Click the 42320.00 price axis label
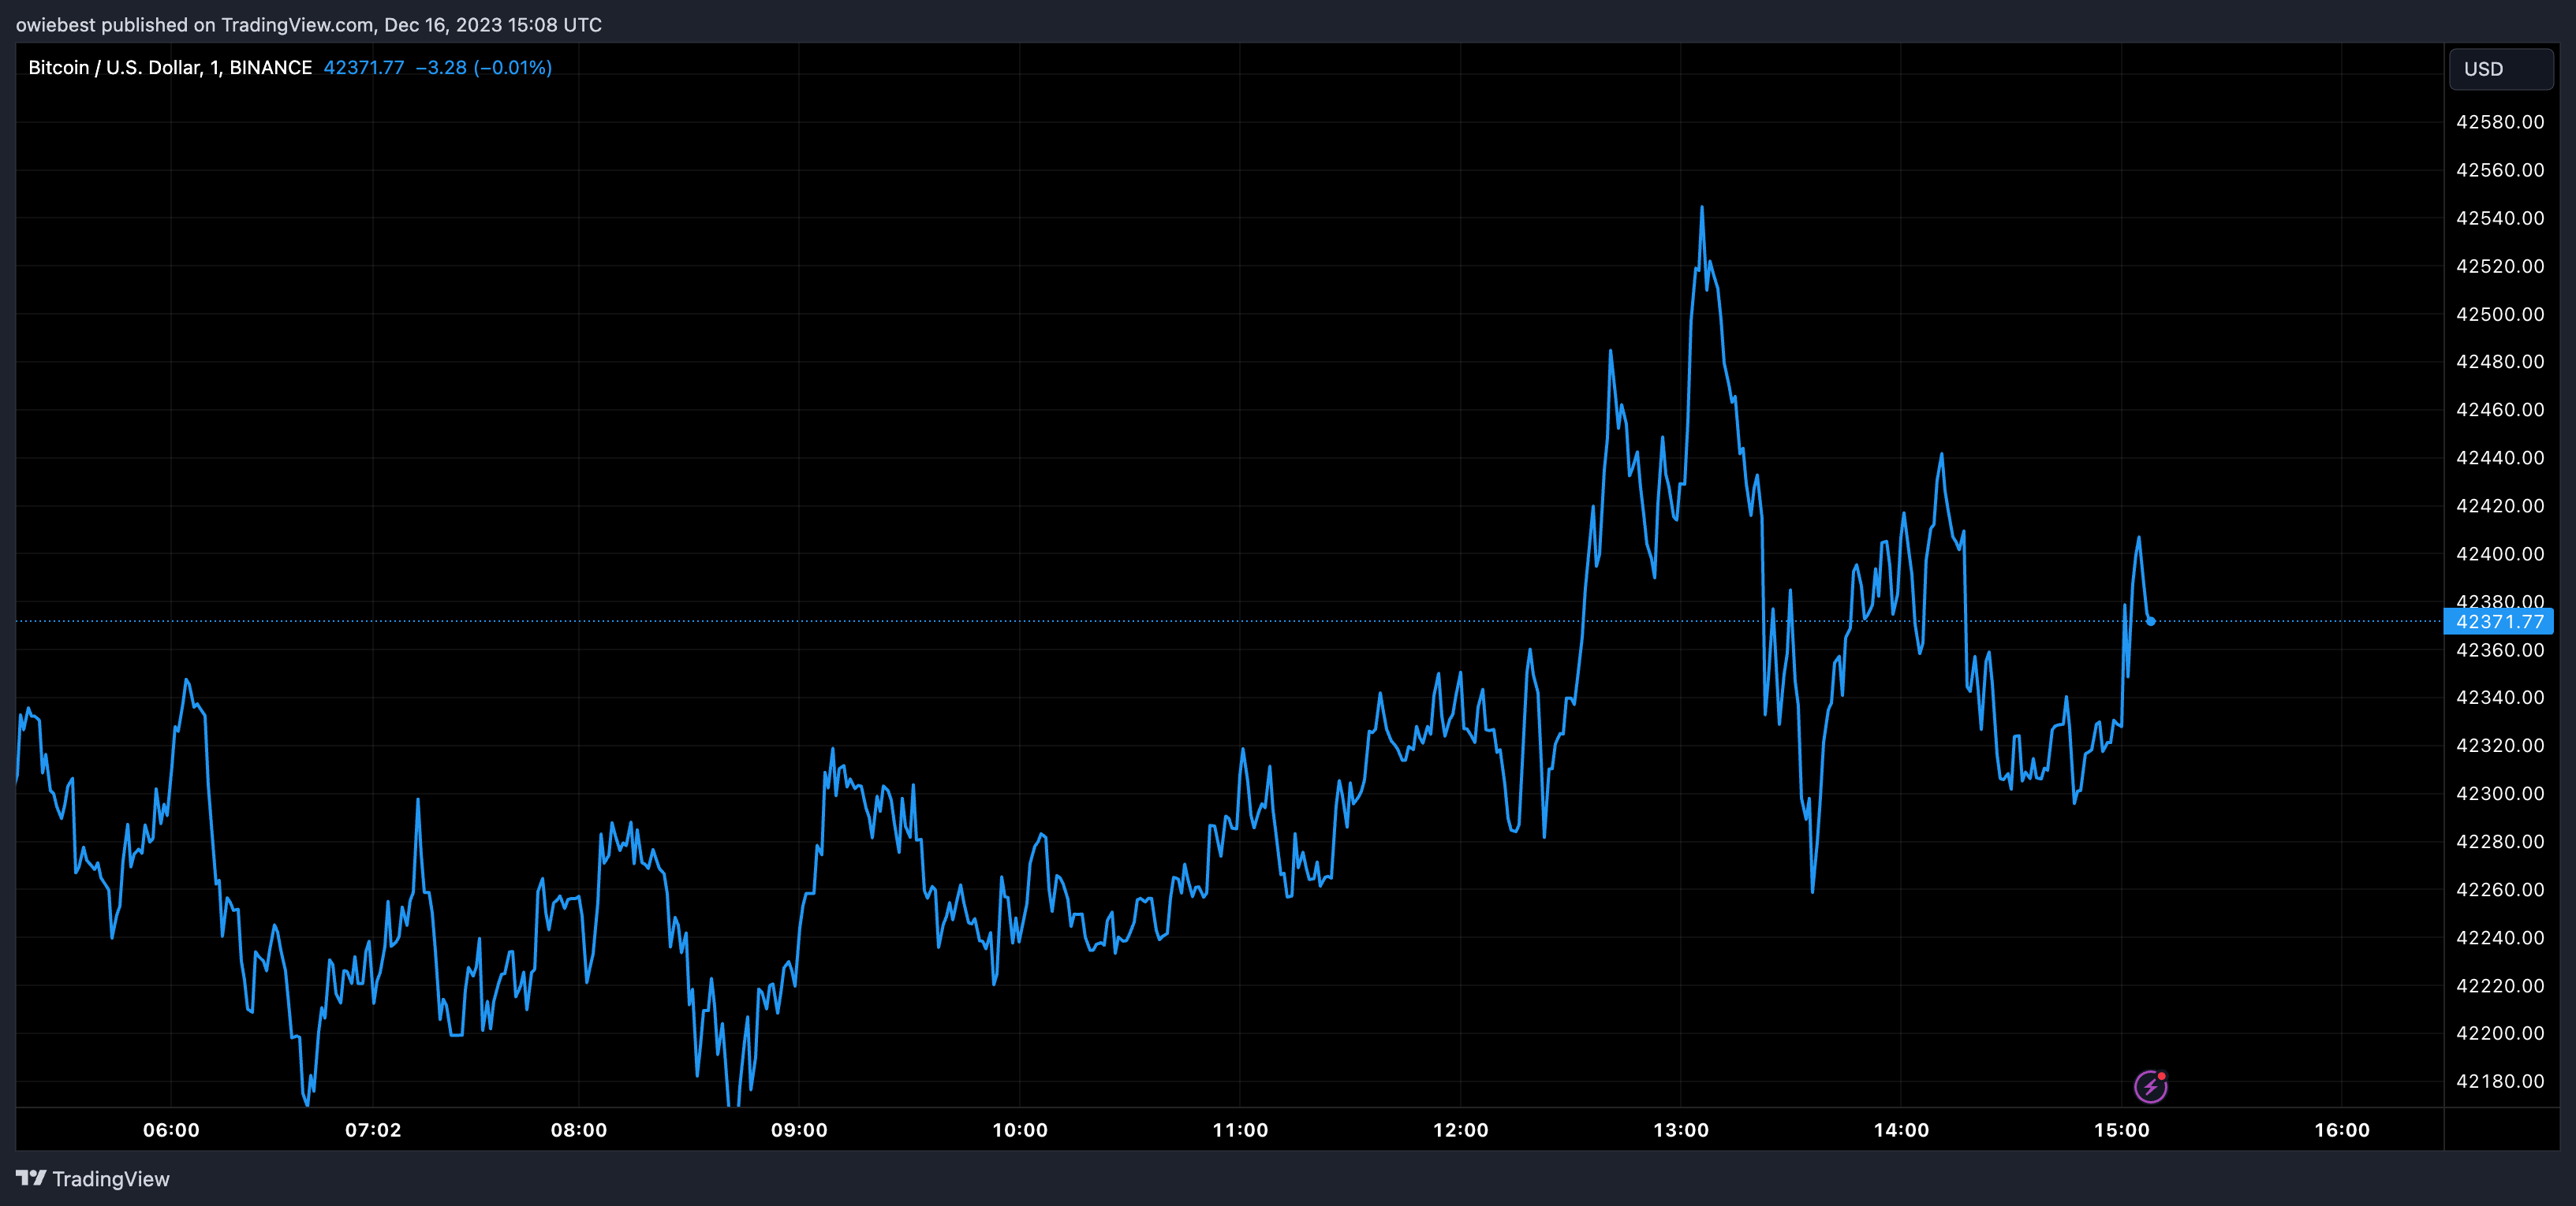Screen dimensions: 2576x1206 pyautogui.click(x=2500, y=746)
